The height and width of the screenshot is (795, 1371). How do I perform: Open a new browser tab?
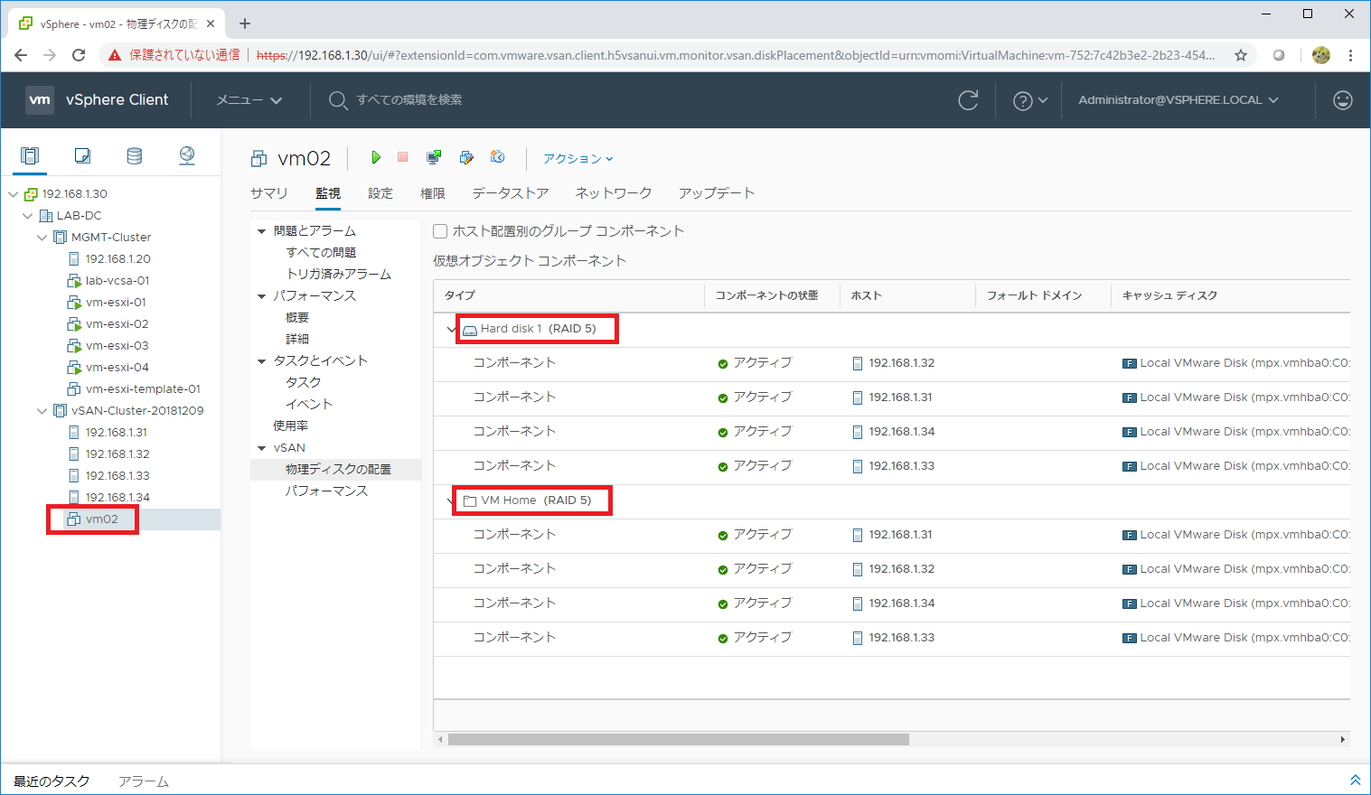click(x=245, y=23)
